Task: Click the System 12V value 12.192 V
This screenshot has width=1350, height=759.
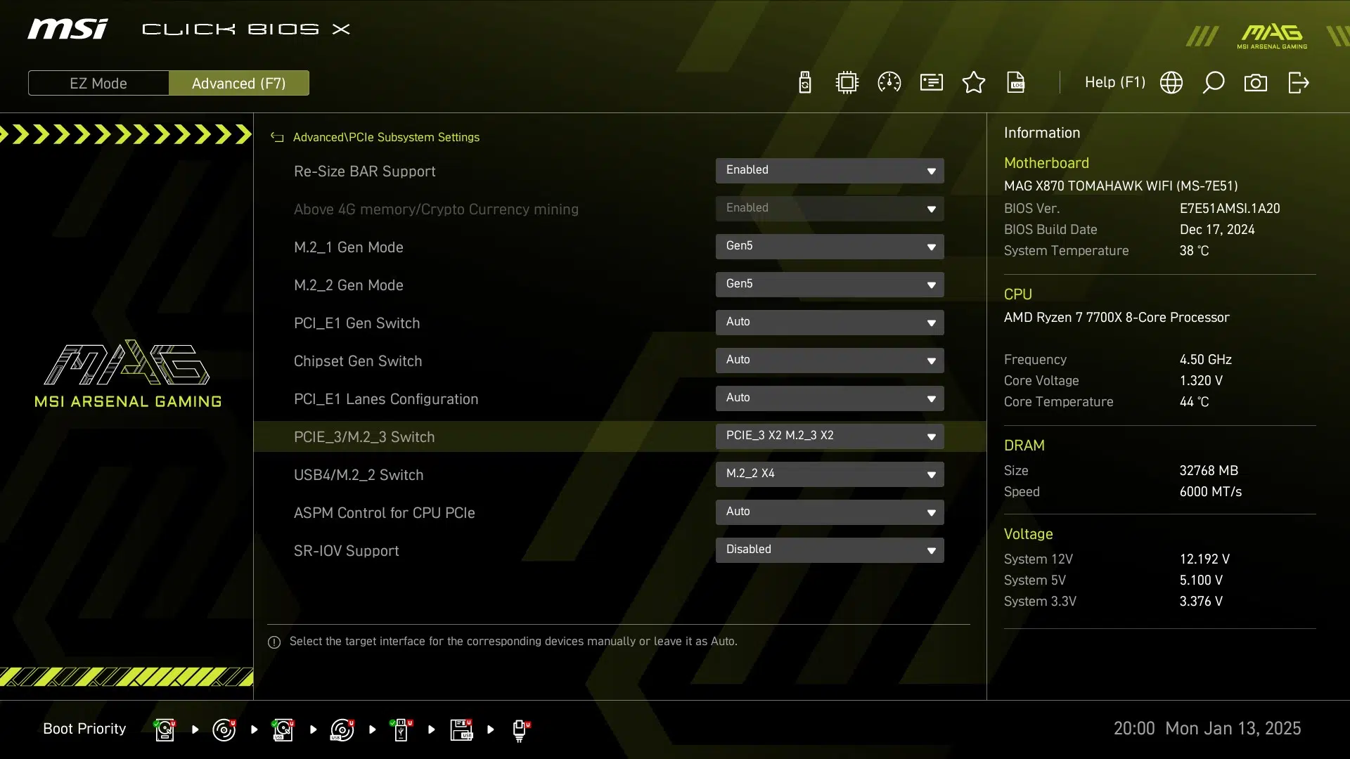Action: 1204,559
